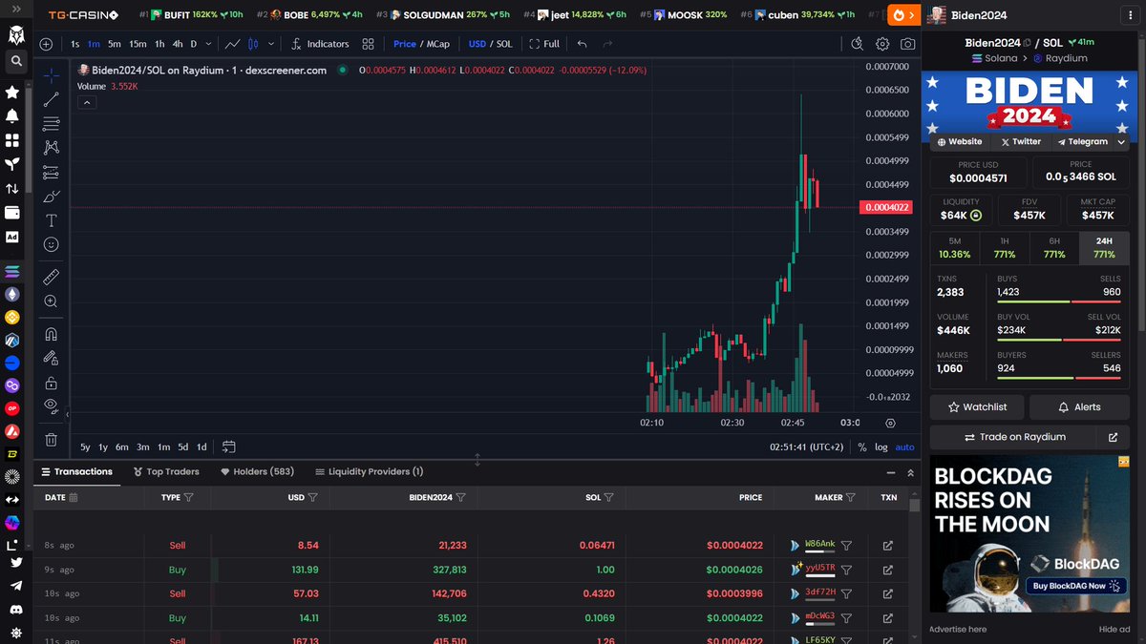Set chart range to 5d
This screenshot has width=1146, height=644.
pos(182,447)
